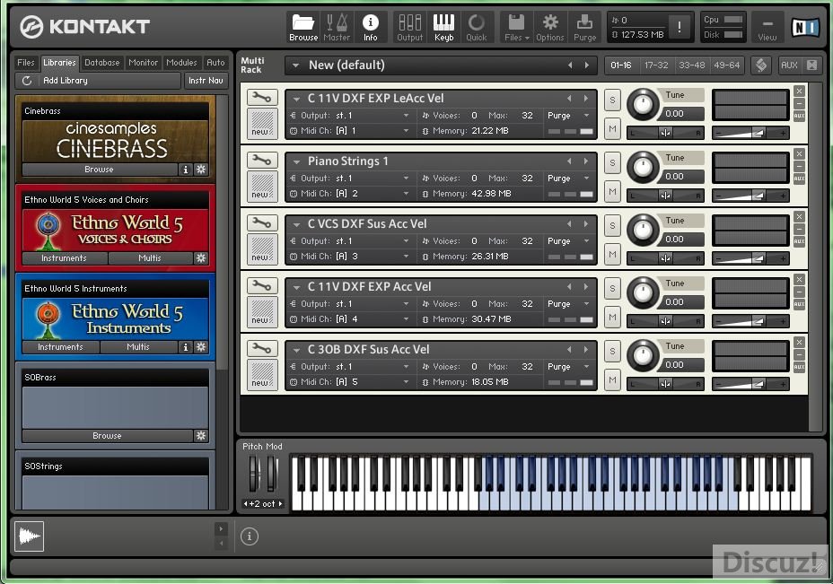Switch to the Auto tab
Viewport: 833px width, 584px height.
[215, 63]
